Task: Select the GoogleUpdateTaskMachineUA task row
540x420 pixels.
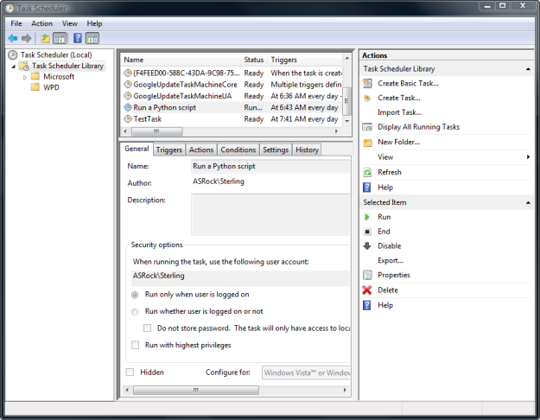Action: tap(232, 96)
